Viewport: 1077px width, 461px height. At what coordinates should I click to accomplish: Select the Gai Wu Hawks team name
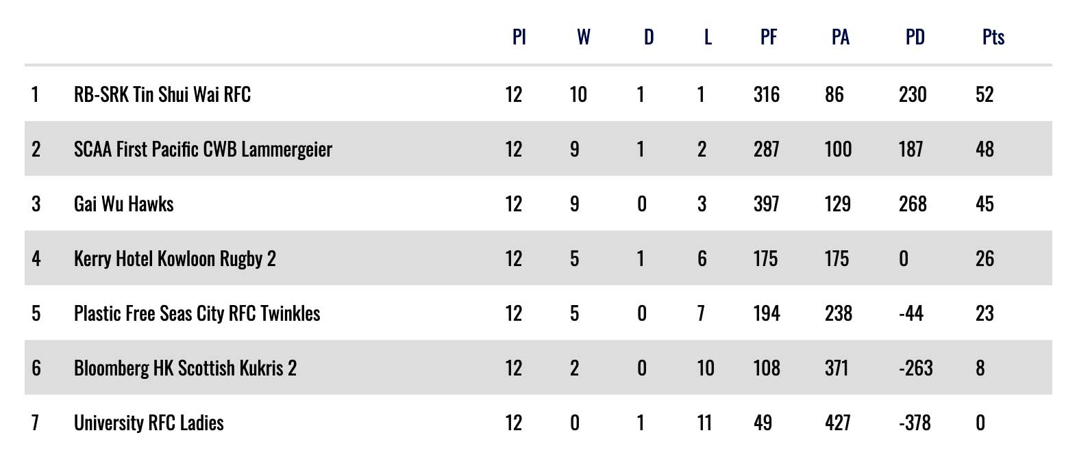pos(124,204)
